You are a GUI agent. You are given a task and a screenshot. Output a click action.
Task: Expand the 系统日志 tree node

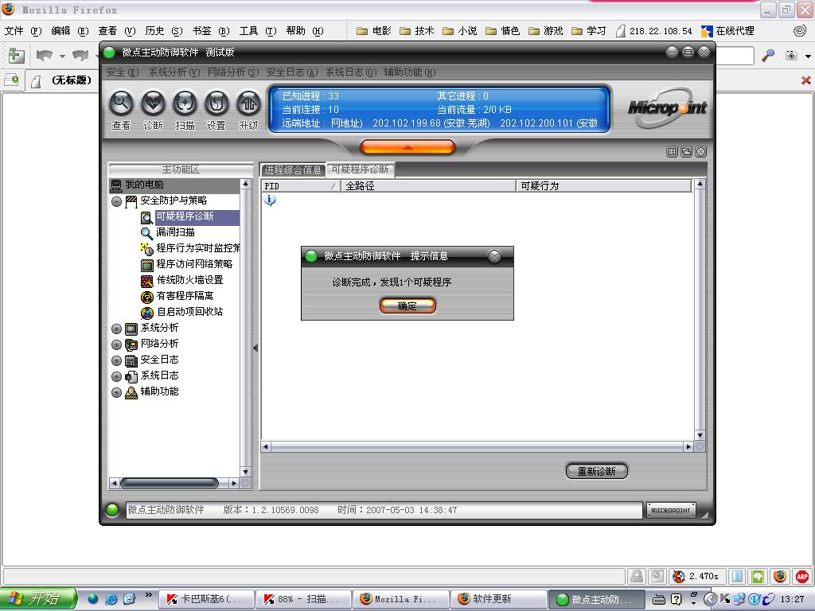pyautogui.click(x=116, y=376)
